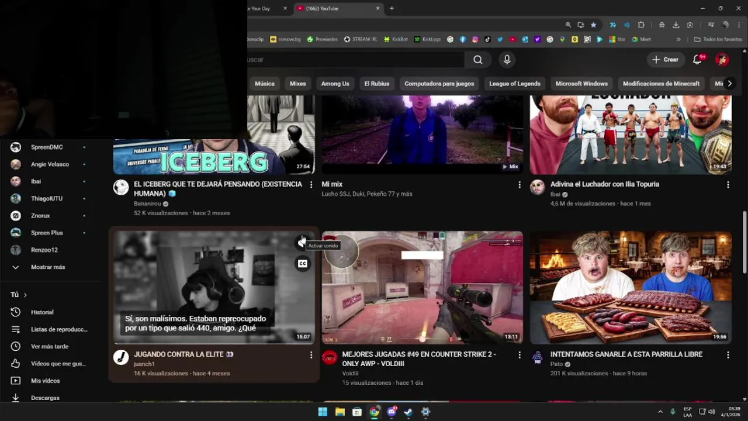Select Computadora para juegos chip
Viewport: 748px width, 421px height.
tap(439, 84)
